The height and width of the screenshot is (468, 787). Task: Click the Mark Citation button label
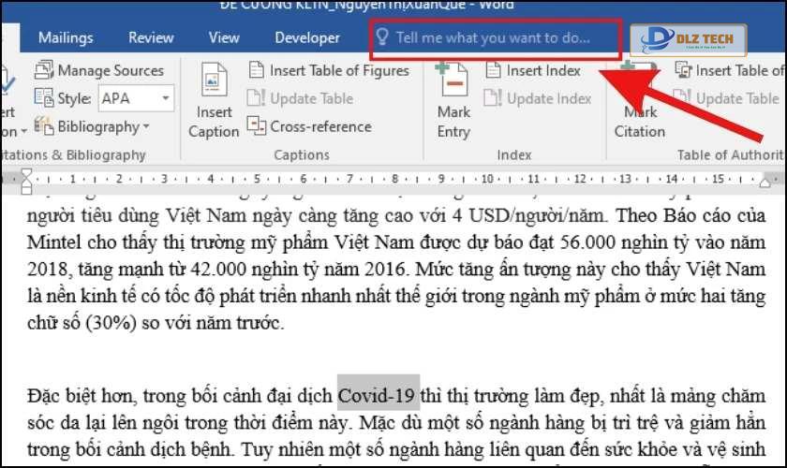tap(639, 122)
